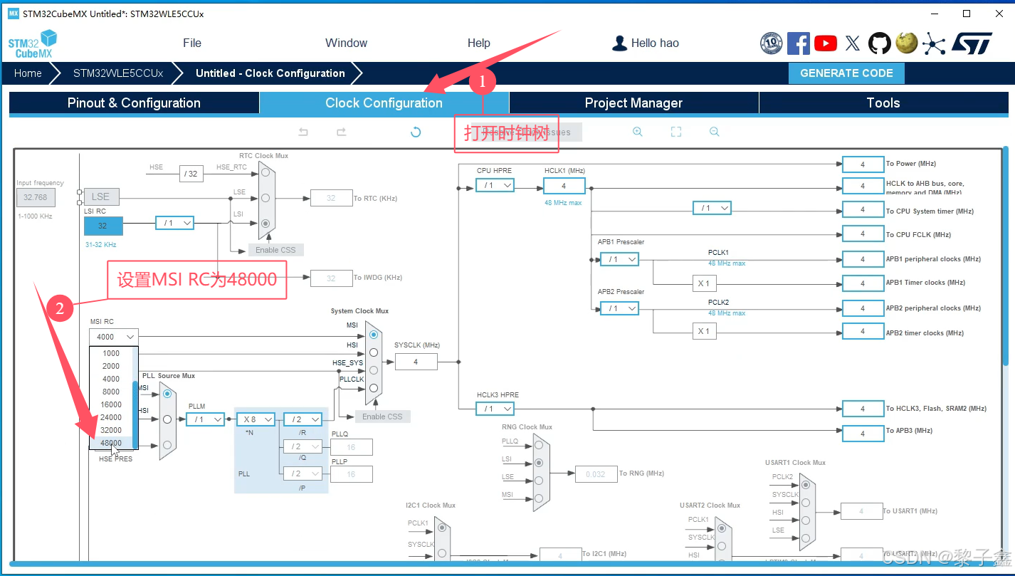Choose 1000 in MSI RC list
The height and width of the screenshot is (576, 1015).
[111, 353]
